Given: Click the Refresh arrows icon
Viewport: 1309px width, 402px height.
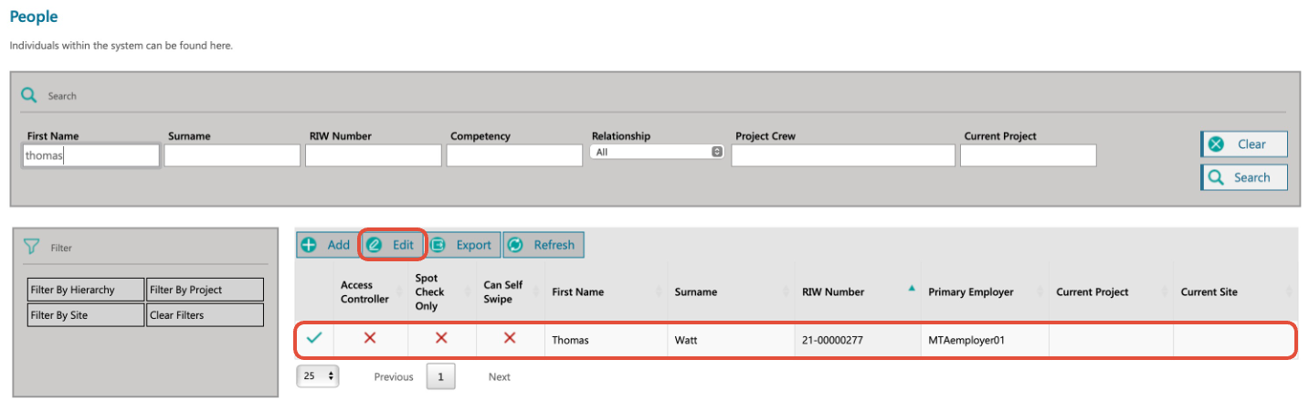Looking at the screenshot, I should pos(515,245).
